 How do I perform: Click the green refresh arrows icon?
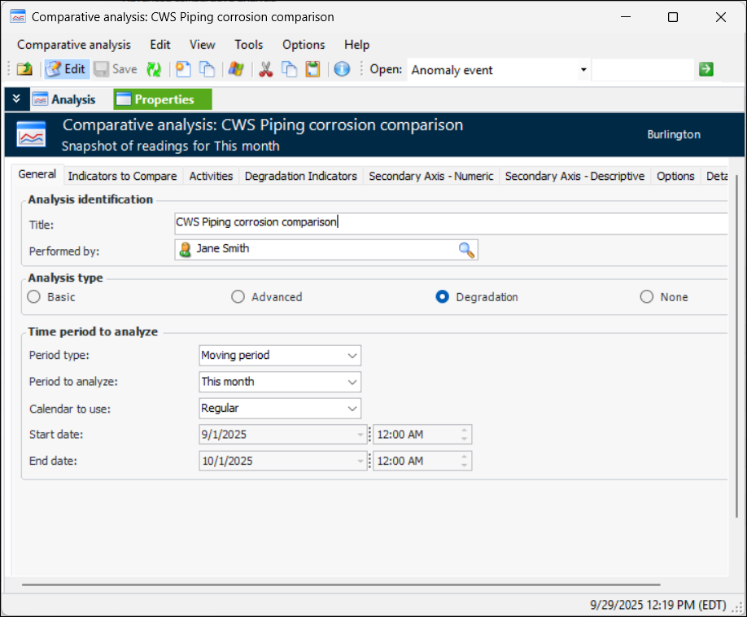click(x=154, y=70)
